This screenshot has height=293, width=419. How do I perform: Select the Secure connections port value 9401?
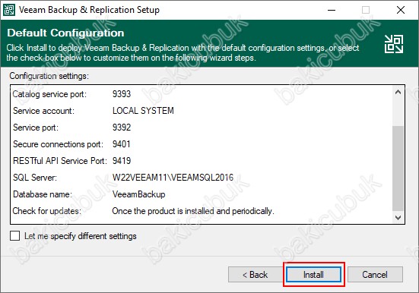click(122, 144)
